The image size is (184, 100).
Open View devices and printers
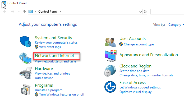pyautogui.click(x=52, y=73)
